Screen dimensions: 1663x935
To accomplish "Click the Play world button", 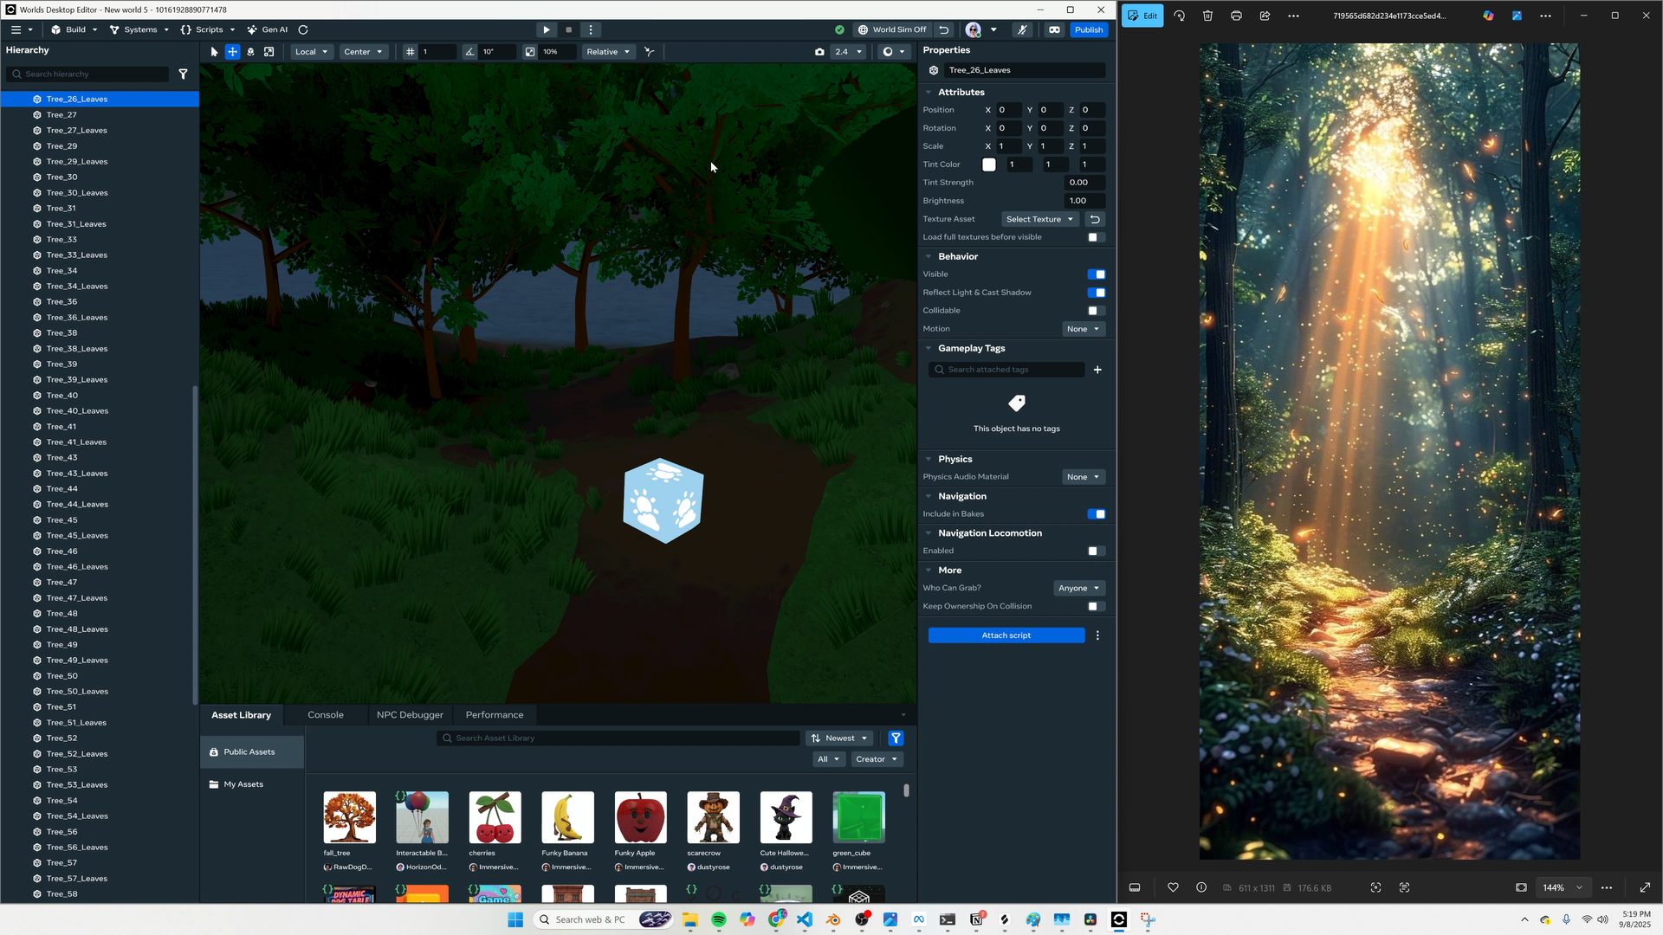I will 546,29.
